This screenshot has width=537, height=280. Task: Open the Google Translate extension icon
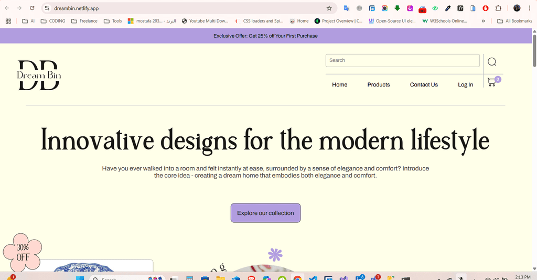click(x=347, y=8)
